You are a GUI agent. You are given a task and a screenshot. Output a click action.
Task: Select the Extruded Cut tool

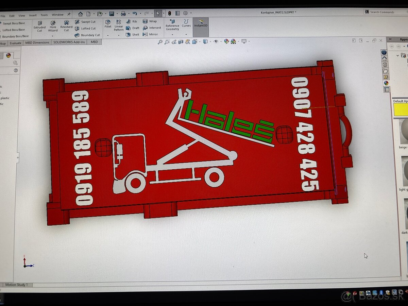(39, 26)
